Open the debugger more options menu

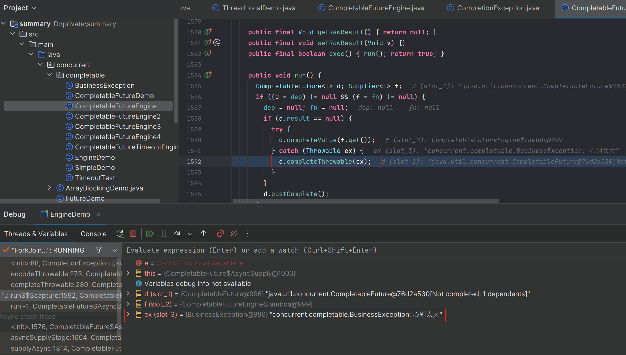pyautogui.click(x=247, y=234)
